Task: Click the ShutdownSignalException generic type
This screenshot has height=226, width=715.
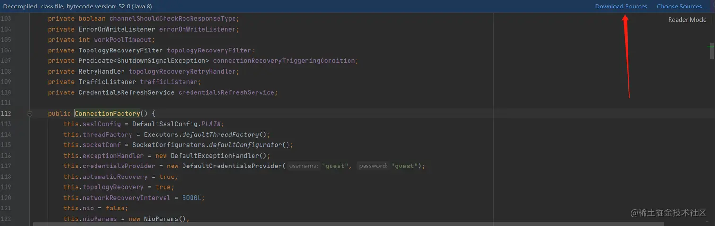Action: [x=159, y=61]
